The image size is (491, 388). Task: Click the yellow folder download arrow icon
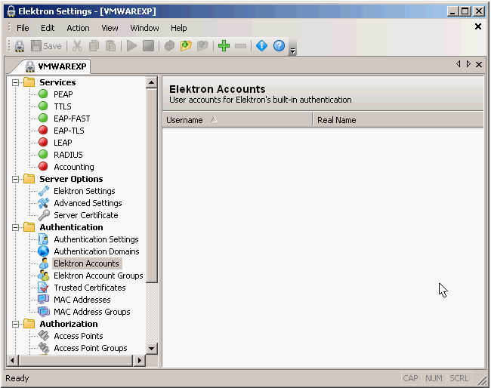pos(186,46)
